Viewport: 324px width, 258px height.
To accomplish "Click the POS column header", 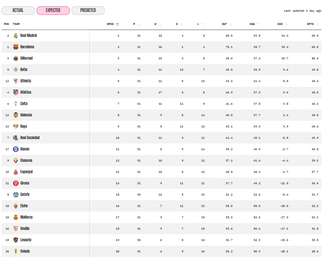I will (x=6, y=24).
